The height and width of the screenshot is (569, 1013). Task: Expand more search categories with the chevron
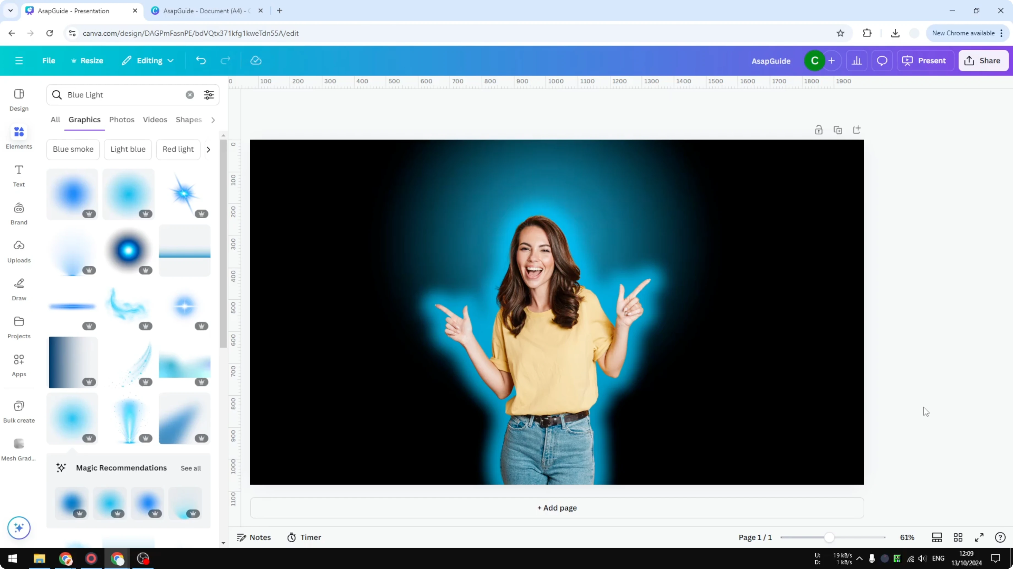click(213, 120)
